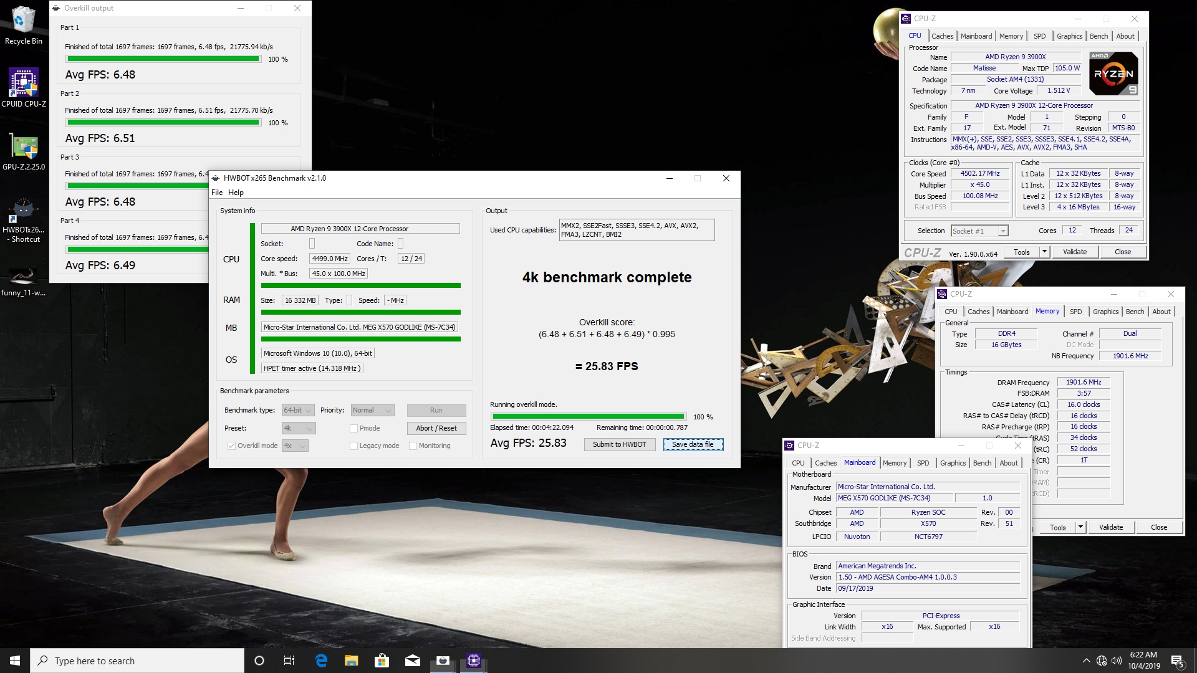Show hidden system tray icons
The width and height of the screenshot is (1197, 673).
pos(1086,661)
